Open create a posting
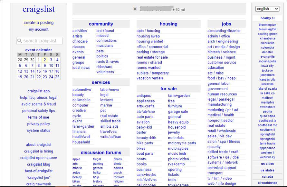 coord(39,23)
